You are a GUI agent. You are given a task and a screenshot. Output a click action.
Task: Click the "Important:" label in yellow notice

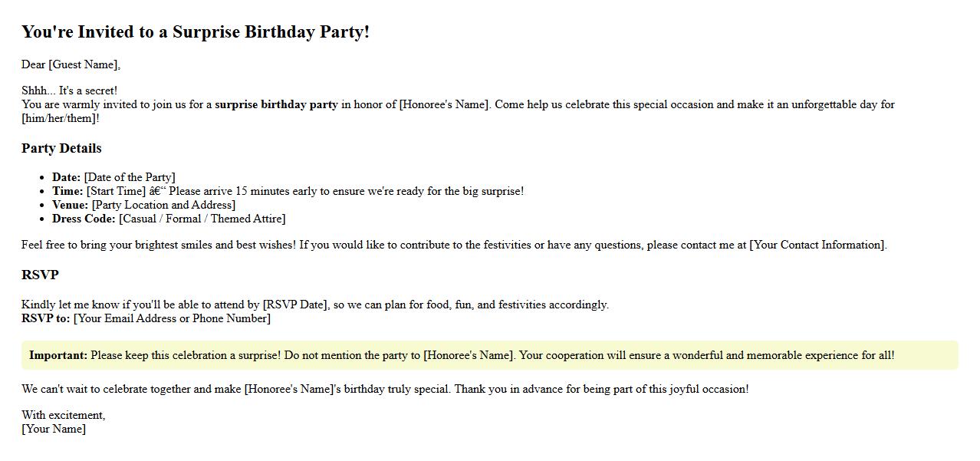coord(58,355)
